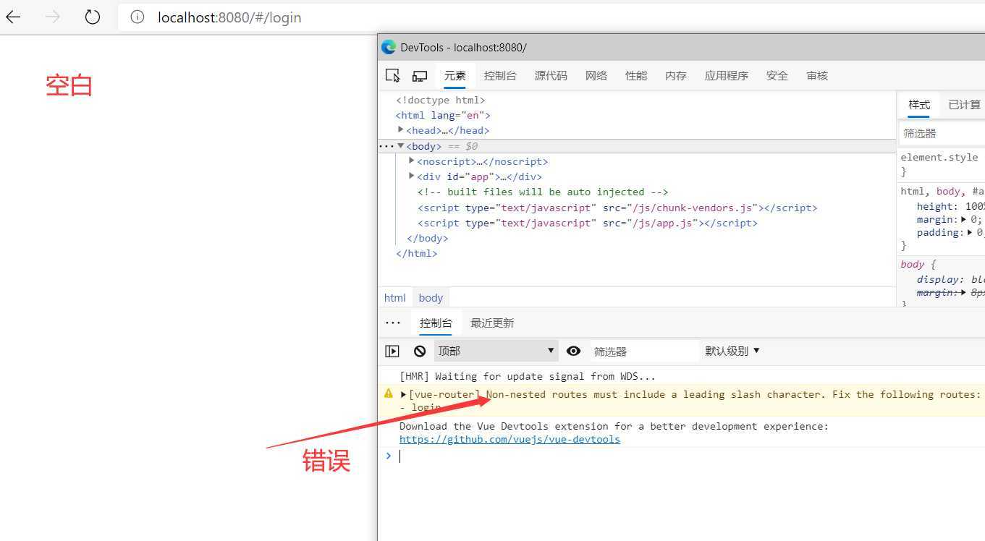Show the console sidebar panel
Viewport: 985px width, 541px height.
392,351
